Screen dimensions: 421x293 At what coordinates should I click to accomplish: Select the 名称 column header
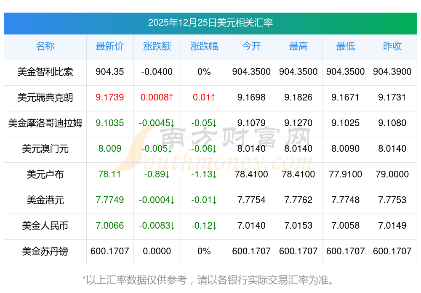tap(45, 46)
